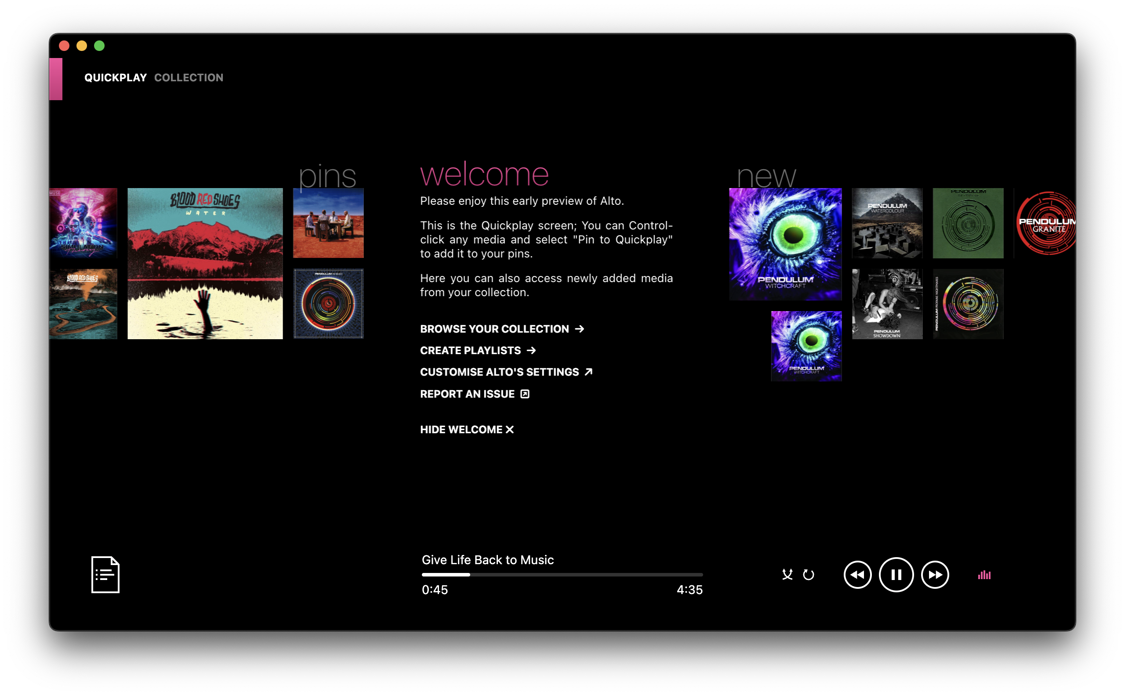Switch to the Quickplay tab
This screenshot has width=1125, height=696.
116,77
